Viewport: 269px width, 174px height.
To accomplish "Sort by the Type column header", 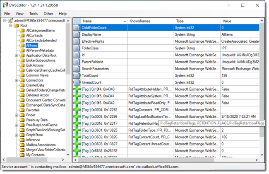I will [197, 21].
